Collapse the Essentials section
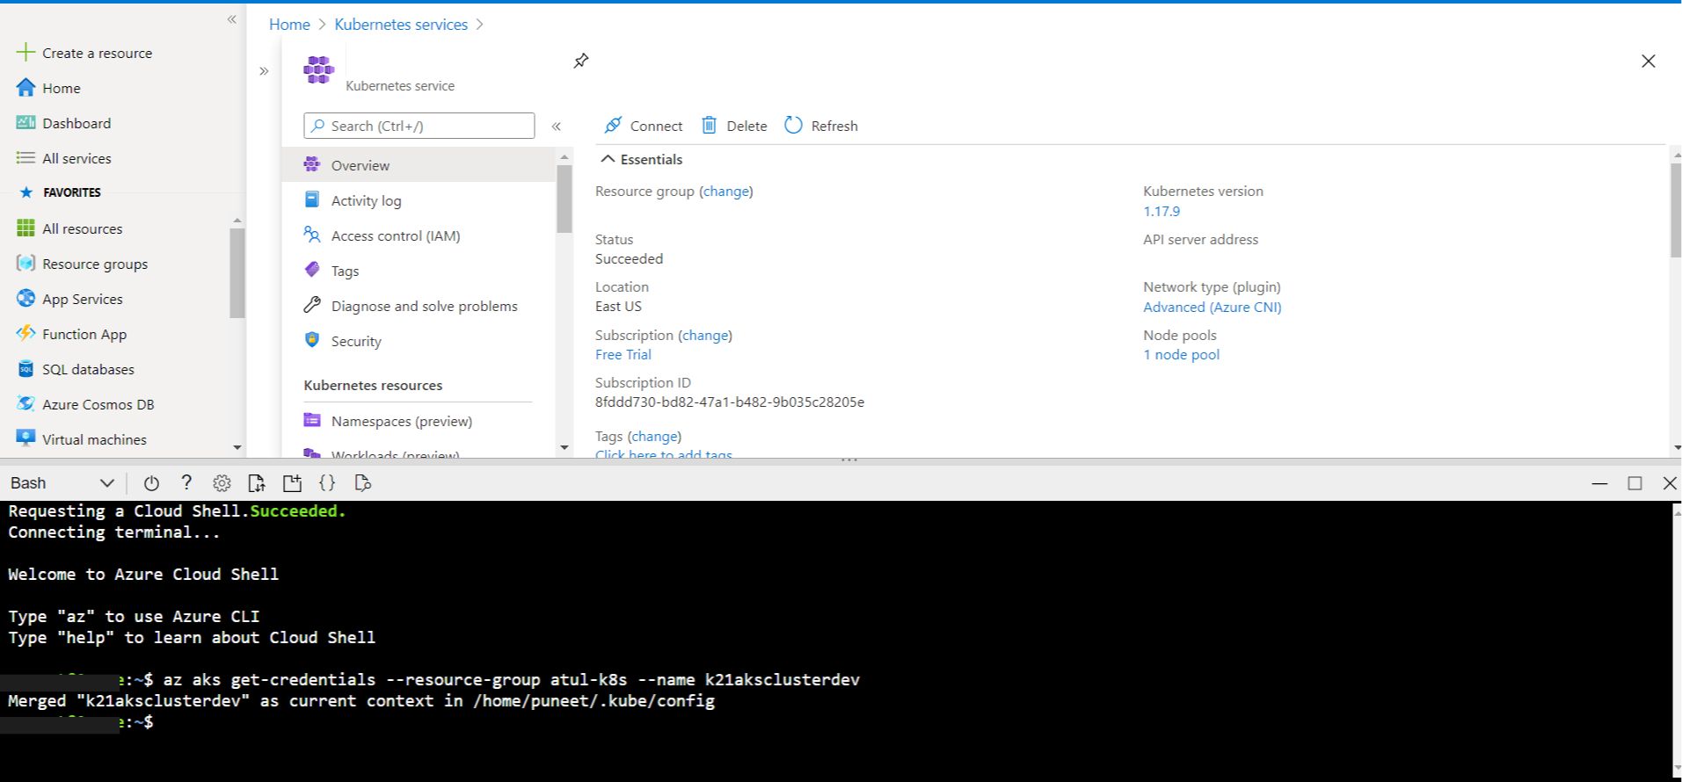 (x=642, y=159)
